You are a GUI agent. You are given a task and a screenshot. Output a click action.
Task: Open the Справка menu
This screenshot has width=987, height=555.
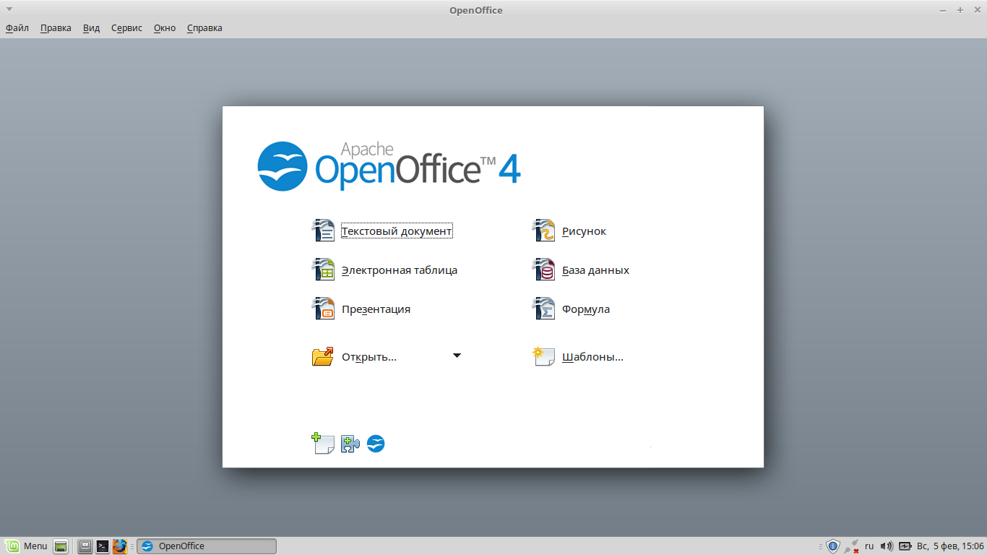tap(204, 27)
